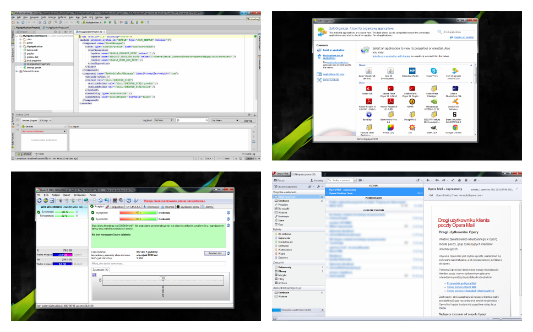This screenshot has height=332, width=533.
Task: Click the save chart icon above Żywotność graph
Action: [94, 275]
